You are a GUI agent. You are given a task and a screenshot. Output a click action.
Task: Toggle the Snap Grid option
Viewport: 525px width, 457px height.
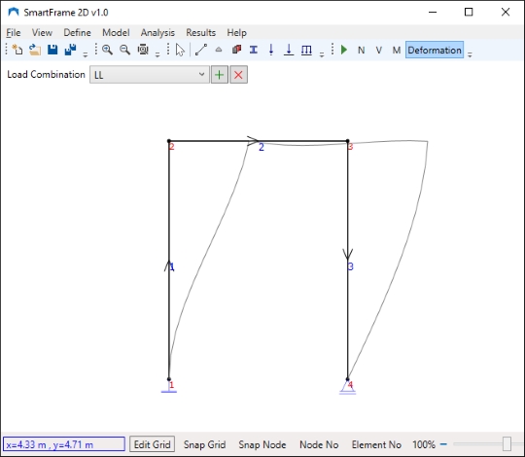click(204, 444)
